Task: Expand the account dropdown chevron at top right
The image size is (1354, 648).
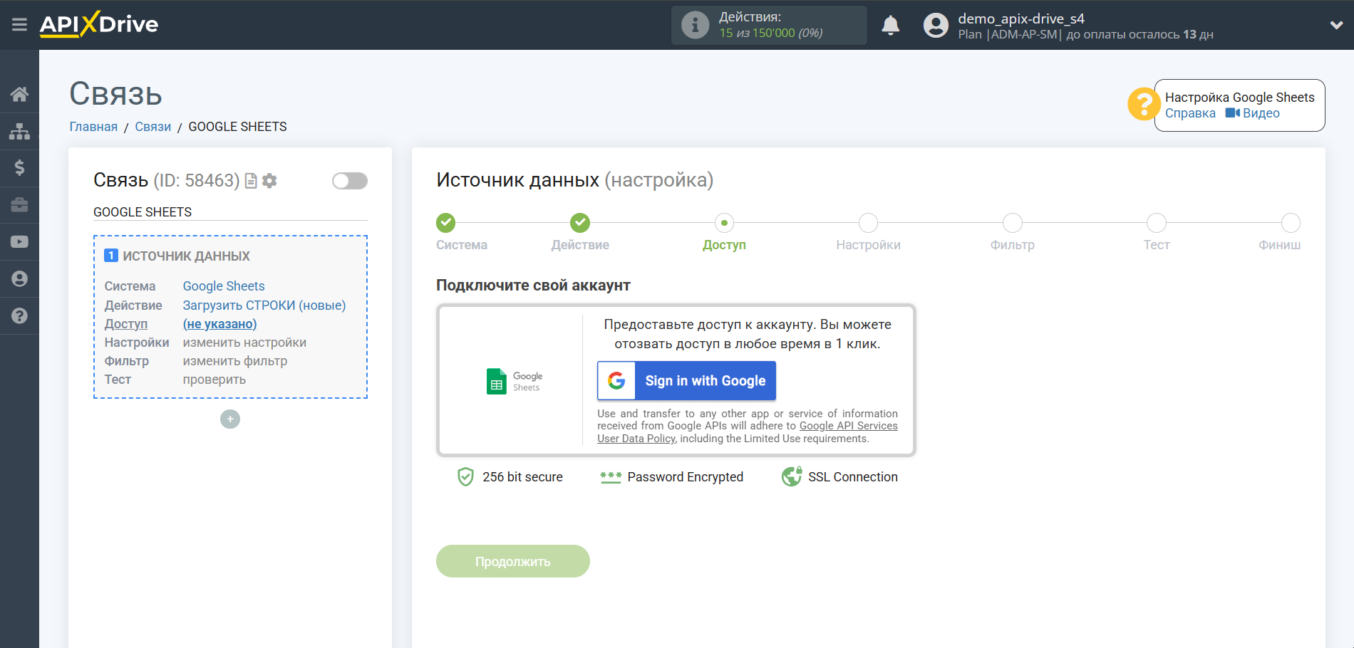Action: tap(1335, 25)
